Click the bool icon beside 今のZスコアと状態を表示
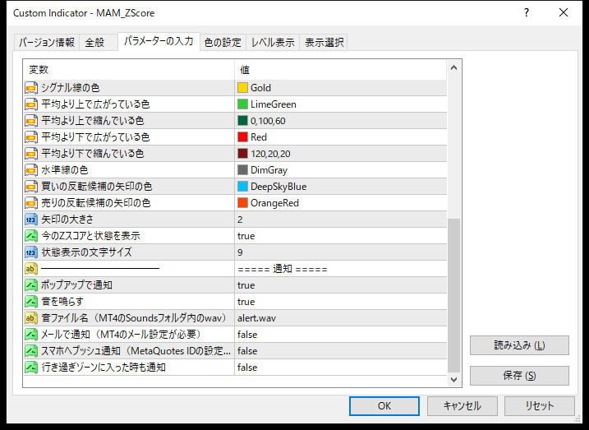The height and width of the screenshot is (430, 589). coord(31,236)
